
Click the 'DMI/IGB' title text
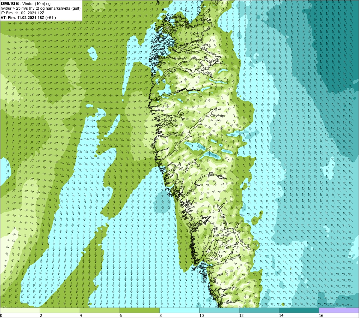point(10,4)
